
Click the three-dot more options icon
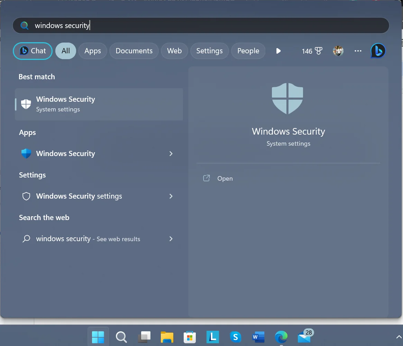point(358,51)
